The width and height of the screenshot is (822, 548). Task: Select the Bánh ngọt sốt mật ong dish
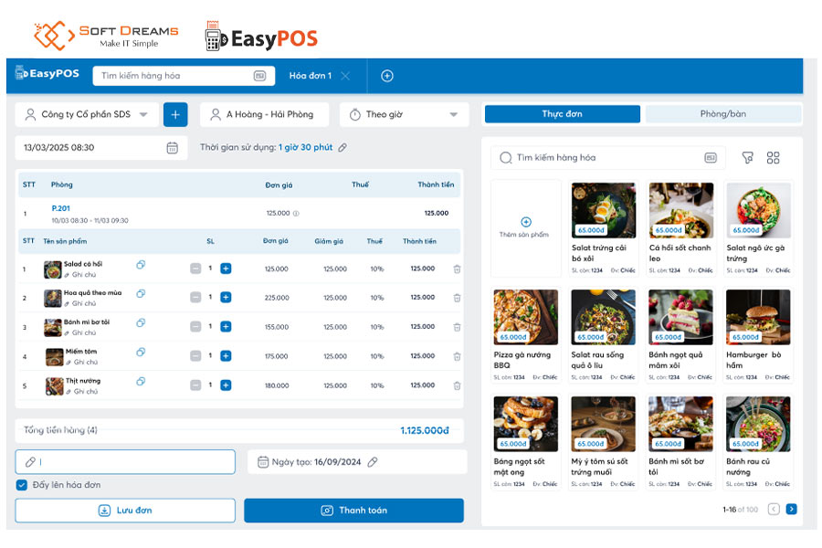coord(526,442)
